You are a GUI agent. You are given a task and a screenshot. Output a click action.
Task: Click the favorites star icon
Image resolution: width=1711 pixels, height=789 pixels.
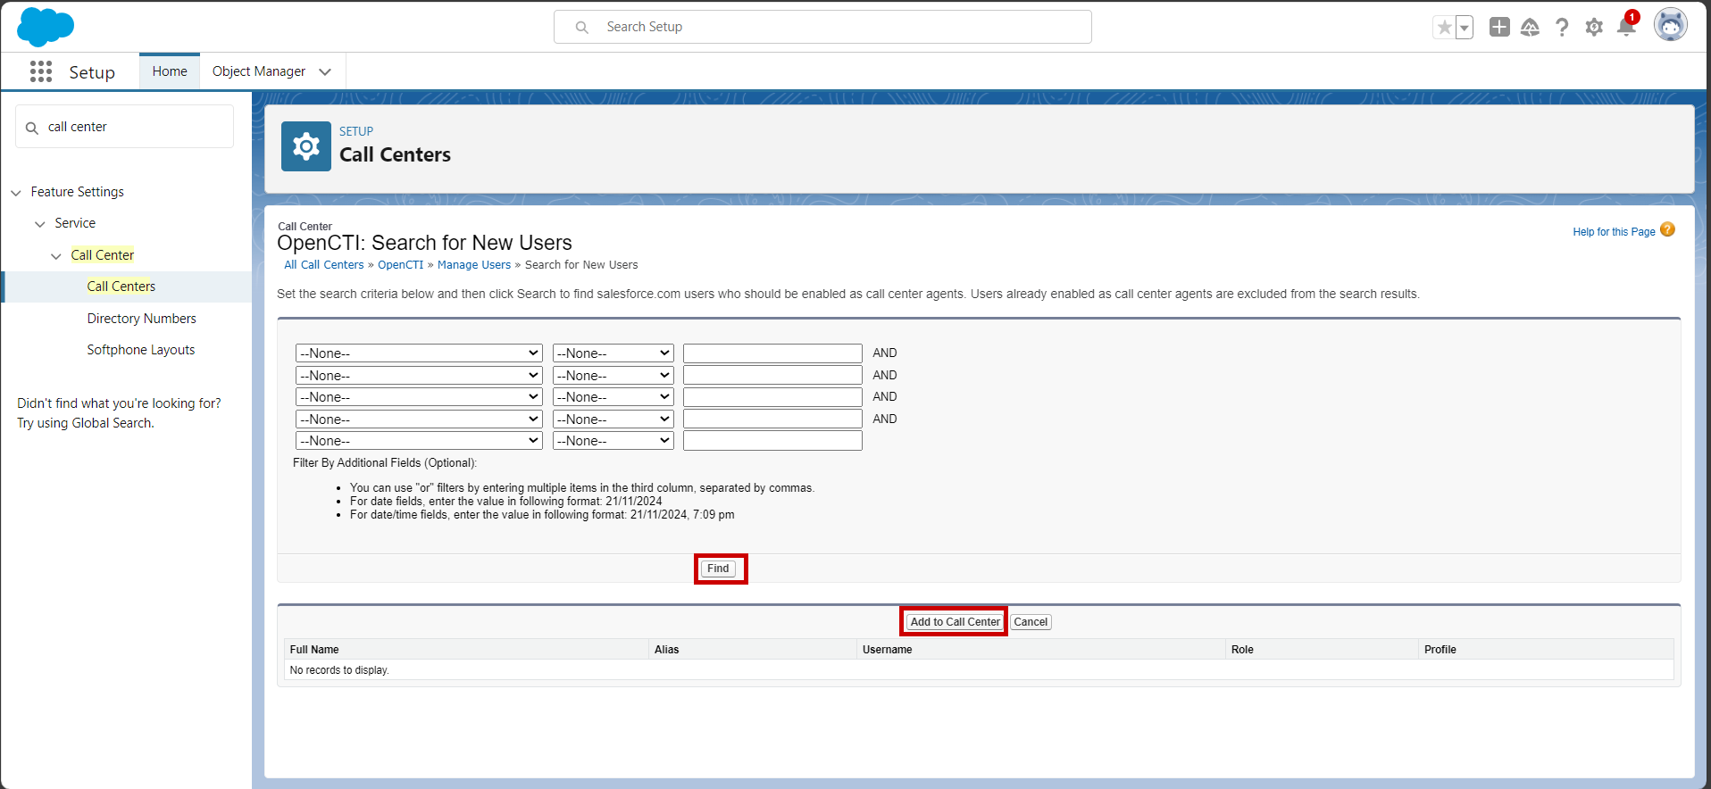[x=1444, y=28]
